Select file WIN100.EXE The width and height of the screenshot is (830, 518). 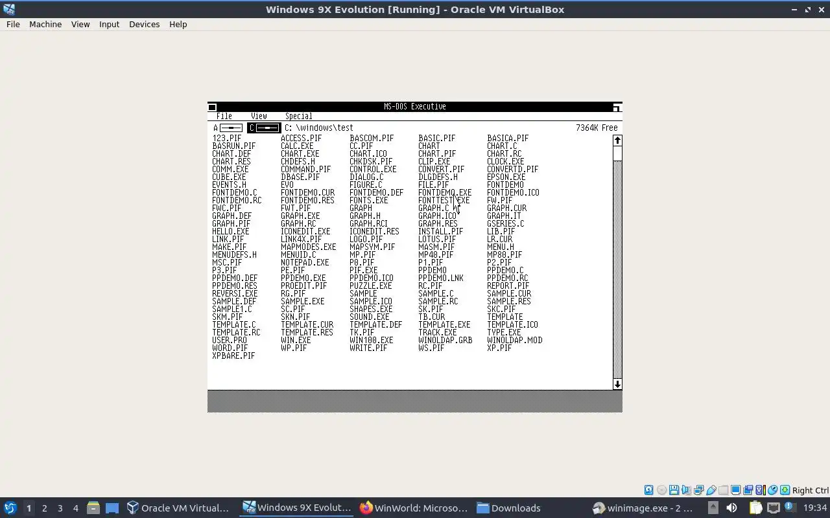[x=372, y=341]
